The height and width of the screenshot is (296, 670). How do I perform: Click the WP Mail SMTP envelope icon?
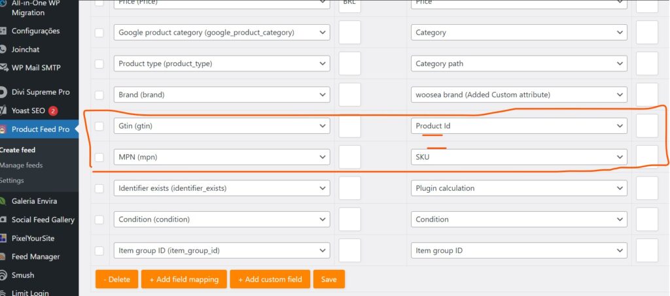[4, 67]
